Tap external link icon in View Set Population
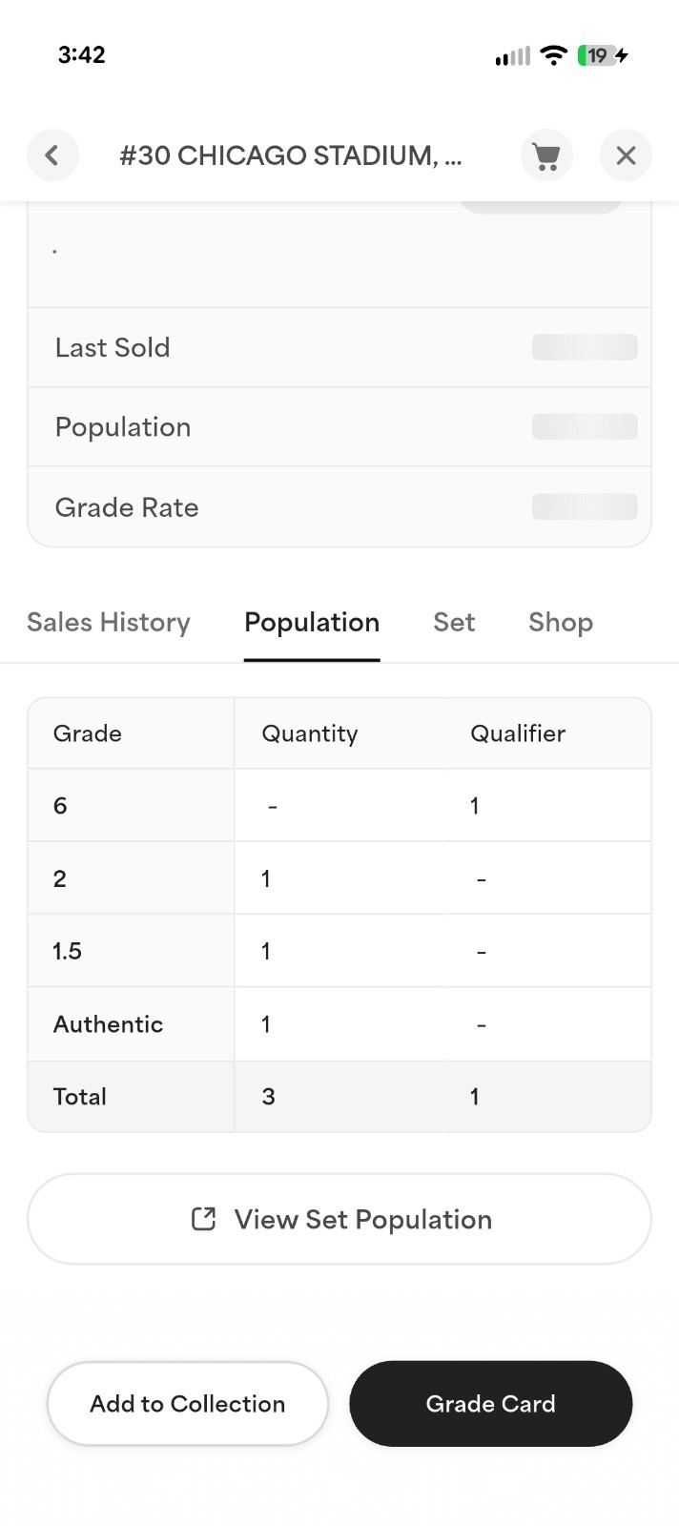 [203, 1219]
